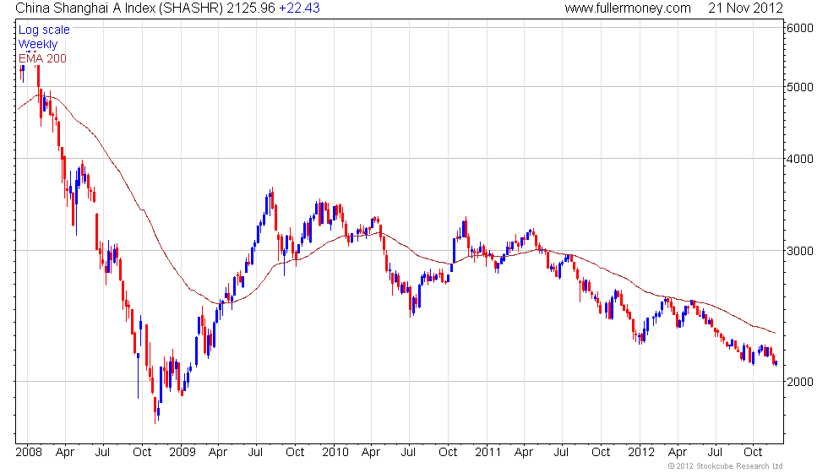Open the www.fullermoney.com address text
The image size is (828, 473).
[627, 8]
